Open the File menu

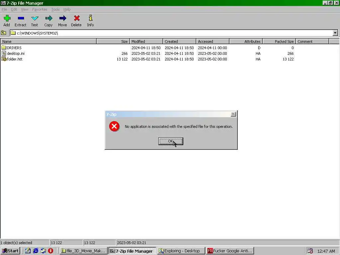(x=4, y=9)
